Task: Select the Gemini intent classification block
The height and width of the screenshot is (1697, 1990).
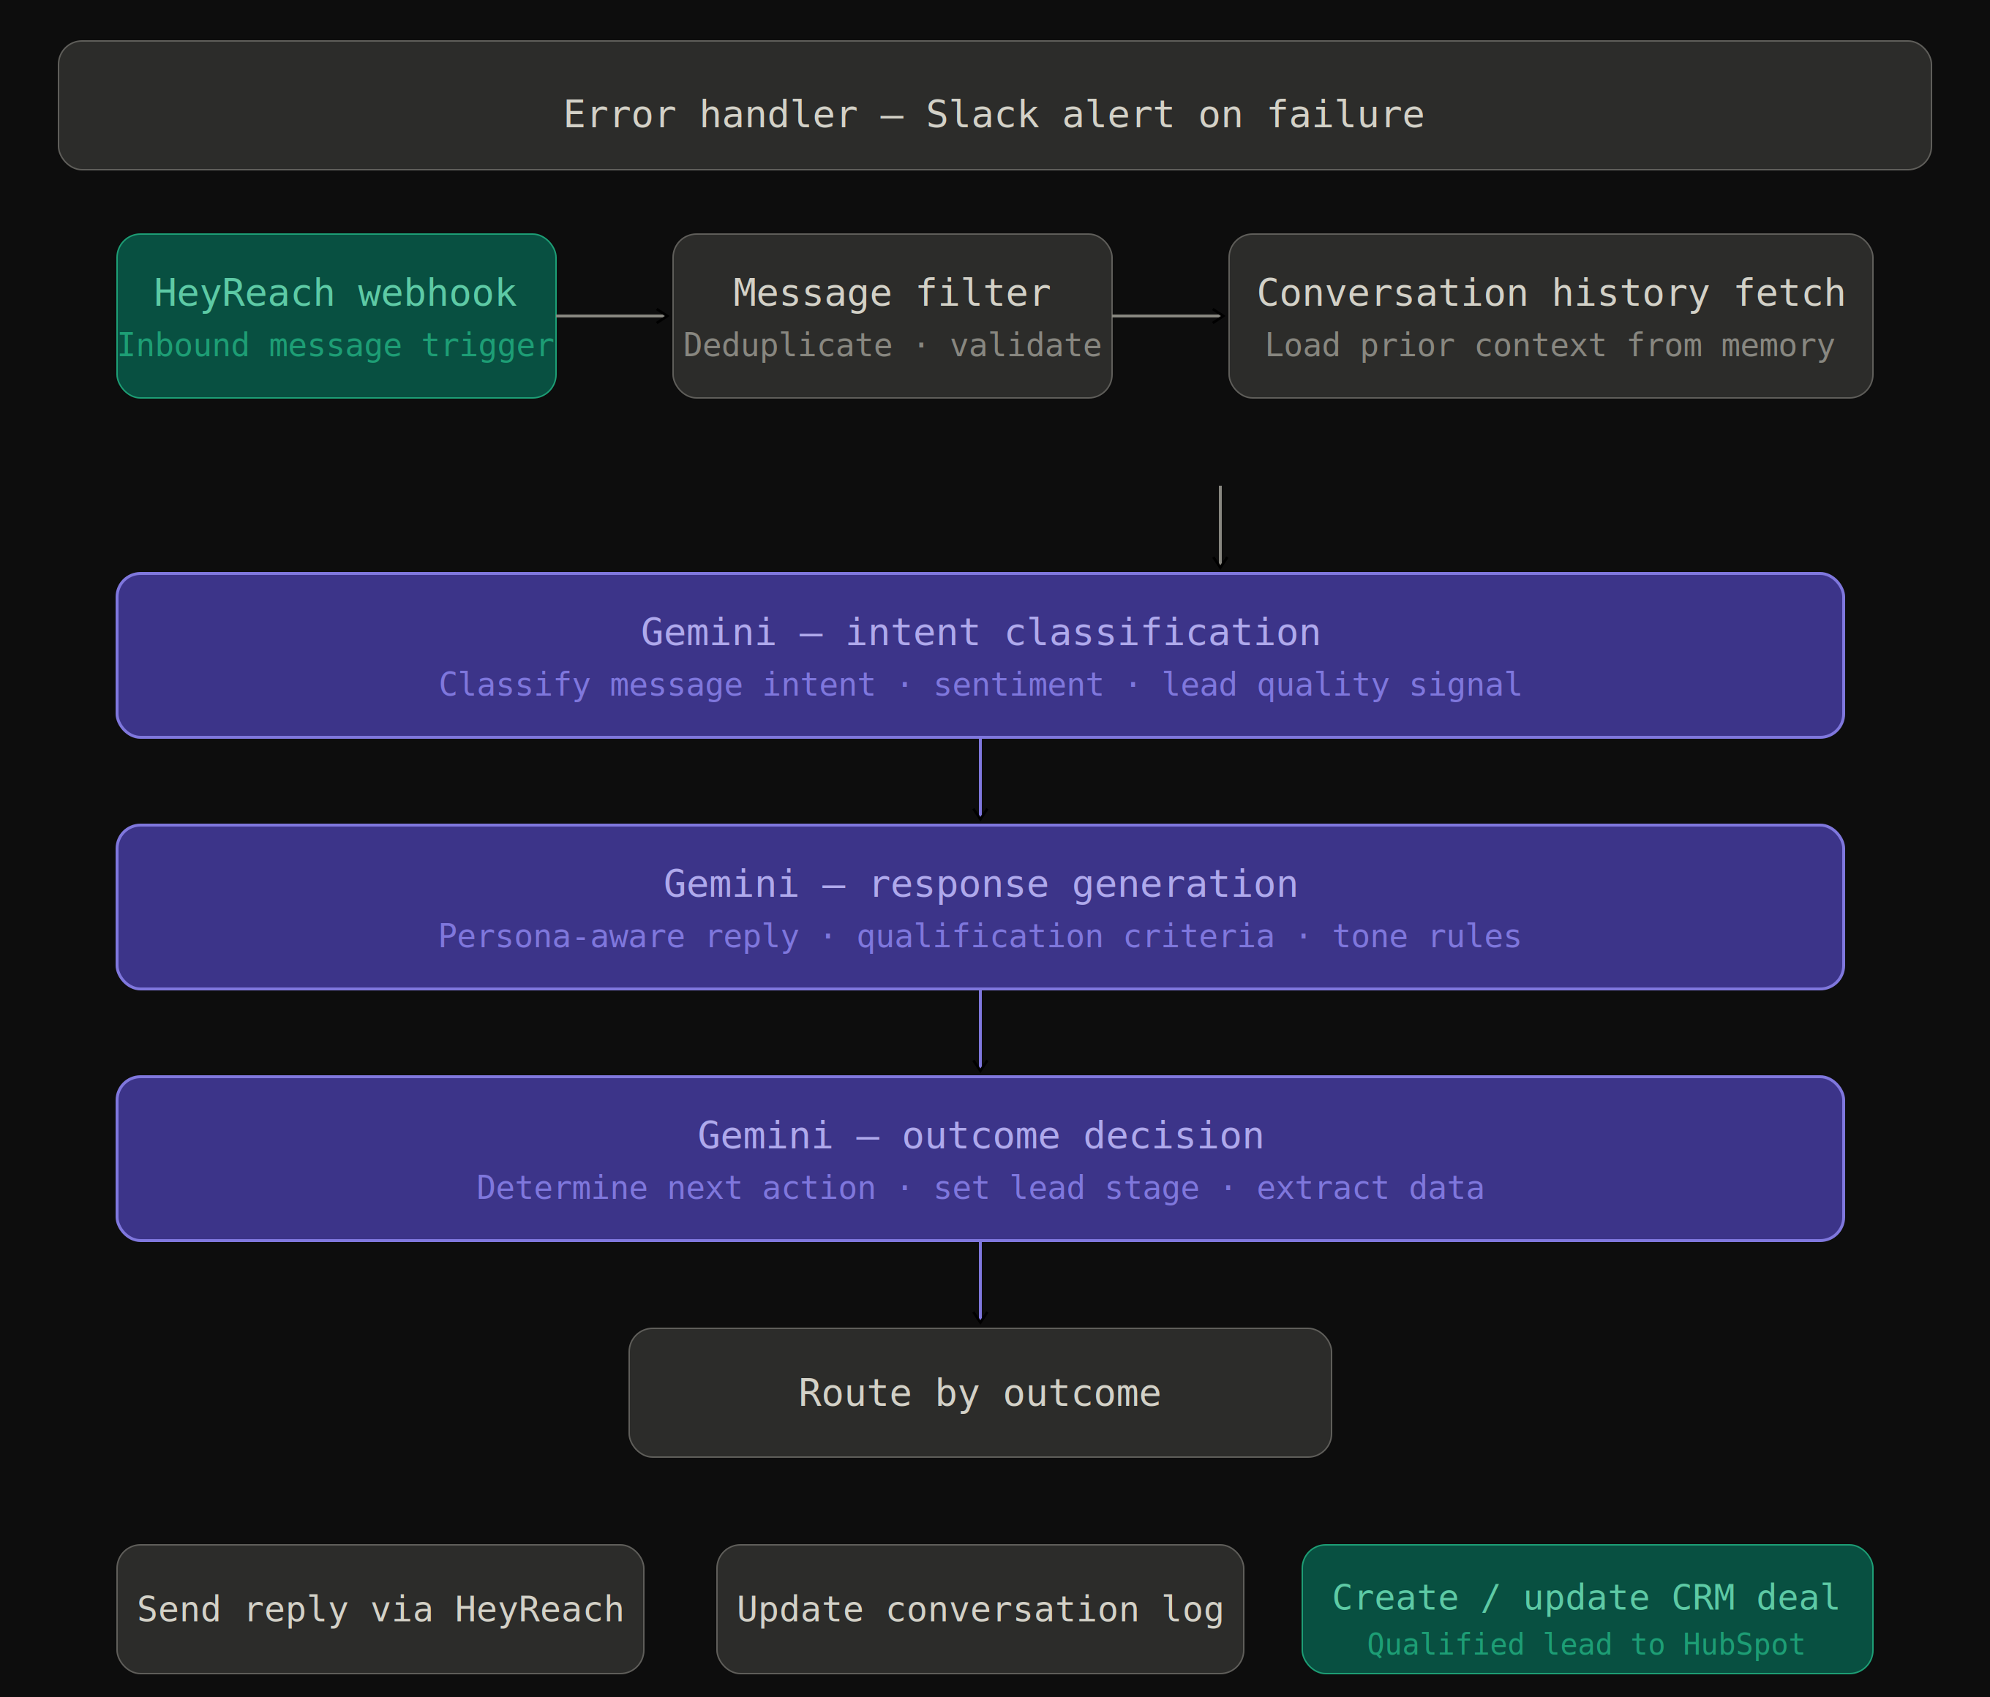Action: pyautogui.click(x=980, y=656)
